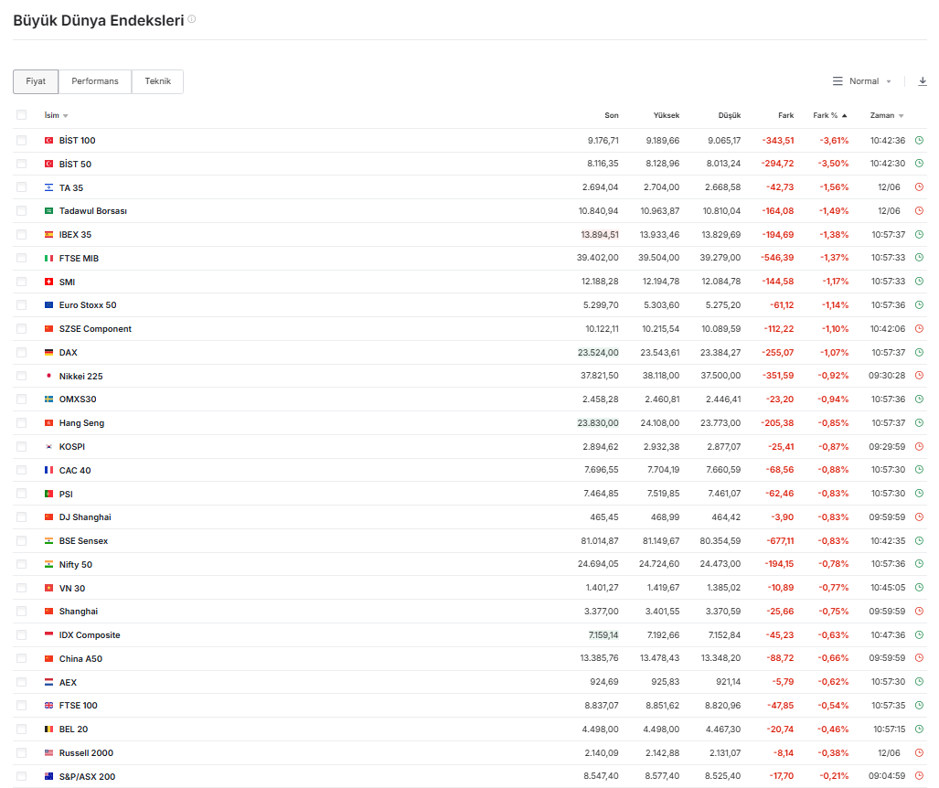Click the red clock icon in Russell 2000 row
Screen dimensions: 939x788
(x=919, y=752)
